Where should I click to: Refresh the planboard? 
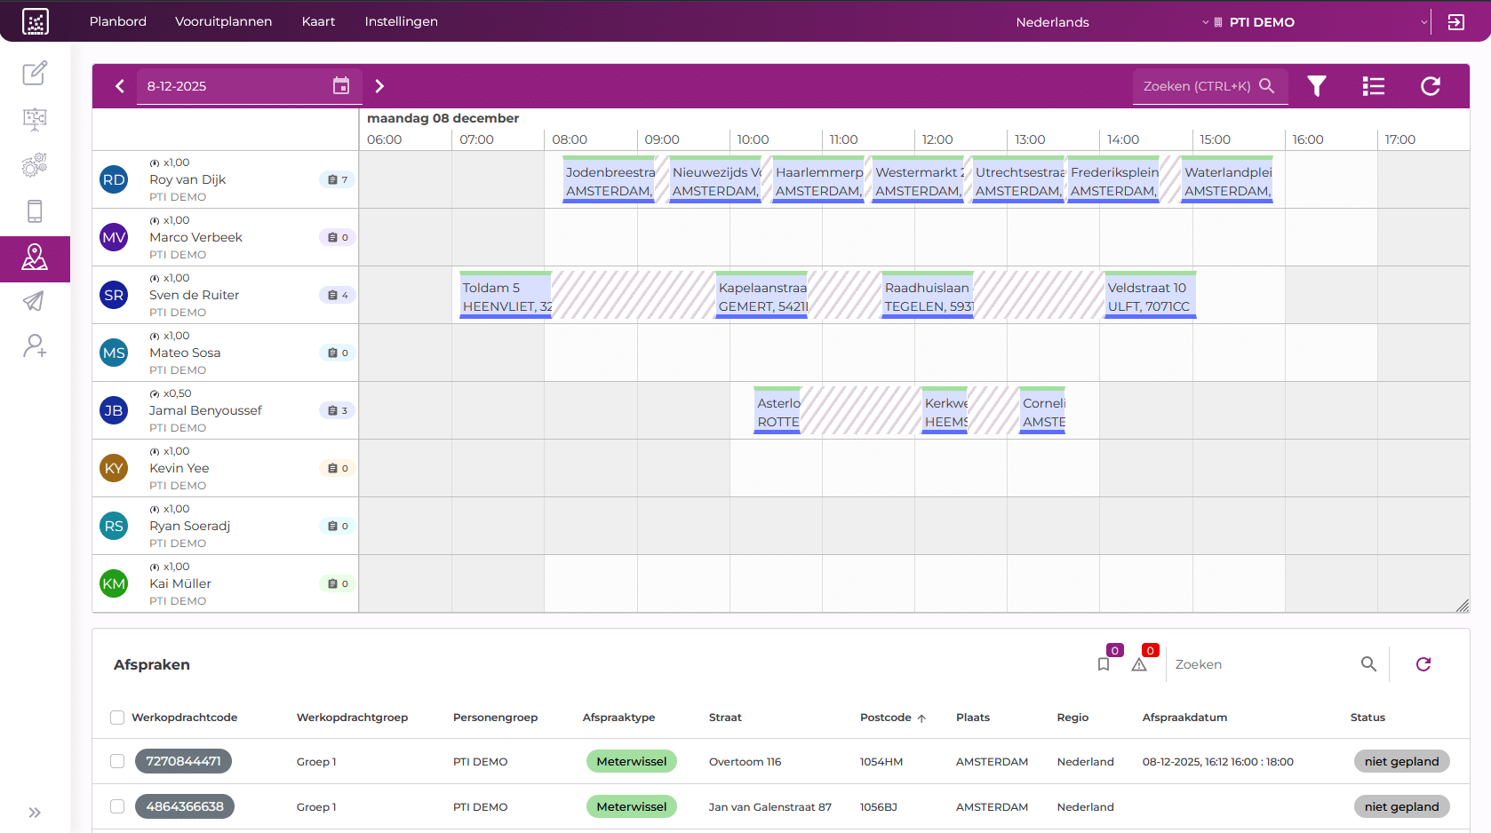click(x=1431, y=86)
